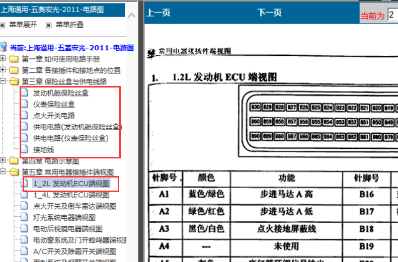398x262 pixels.
Task: Click document icon of 1_4L 发动机ECU端视图
Action: [x=25, y=195]
